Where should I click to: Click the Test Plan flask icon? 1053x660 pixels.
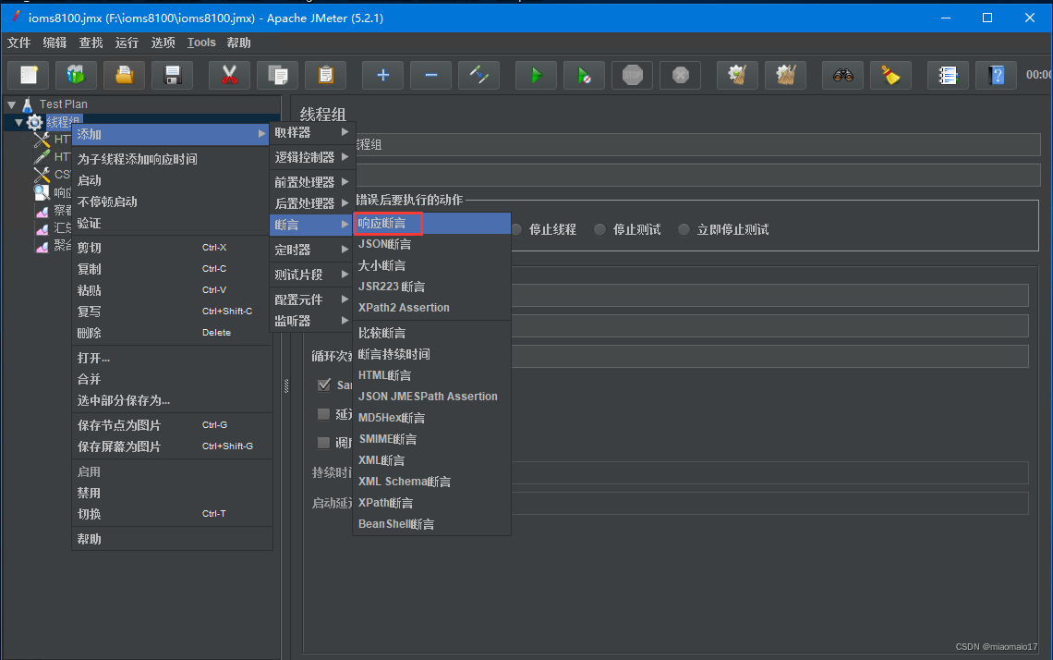[28, 104]
